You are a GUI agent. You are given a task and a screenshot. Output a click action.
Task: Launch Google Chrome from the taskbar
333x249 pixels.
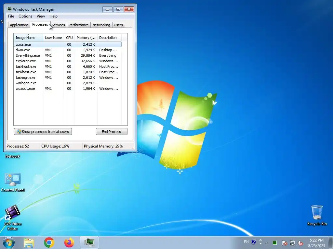coord(49,243)
